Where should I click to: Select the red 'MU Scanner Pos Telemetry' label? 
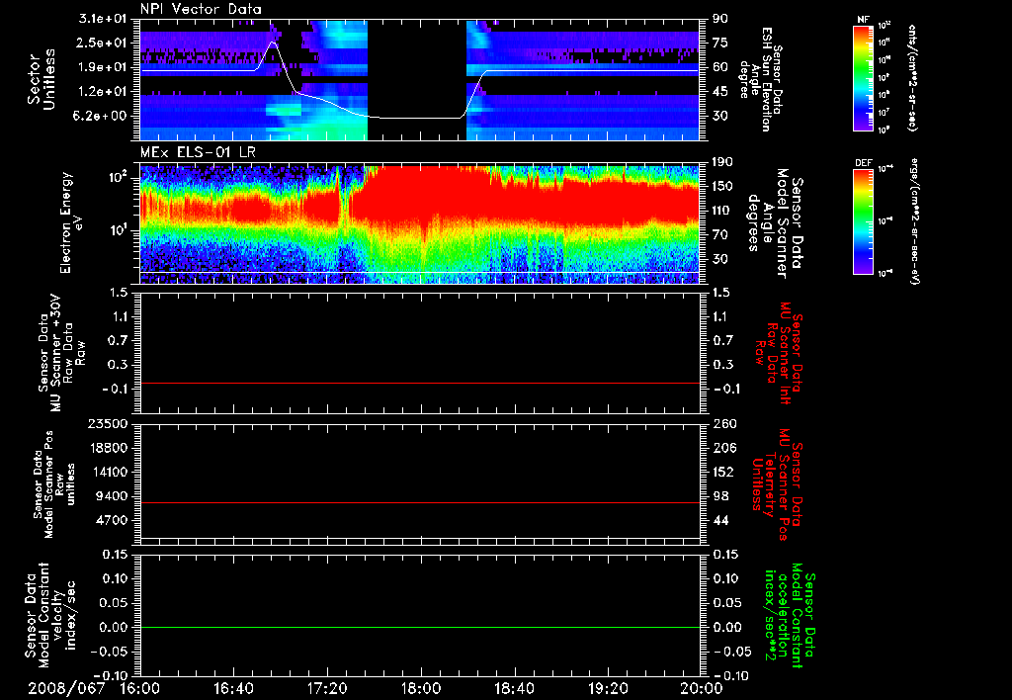[778, 484]
